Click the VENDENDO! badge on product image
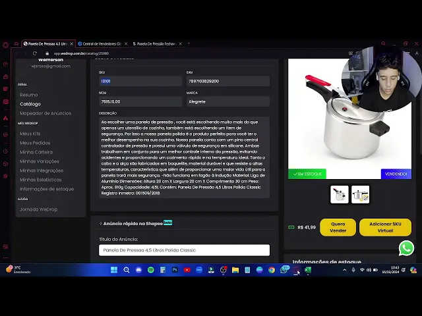The height and width of the screenshot is (316, 422). pos(396,174)
